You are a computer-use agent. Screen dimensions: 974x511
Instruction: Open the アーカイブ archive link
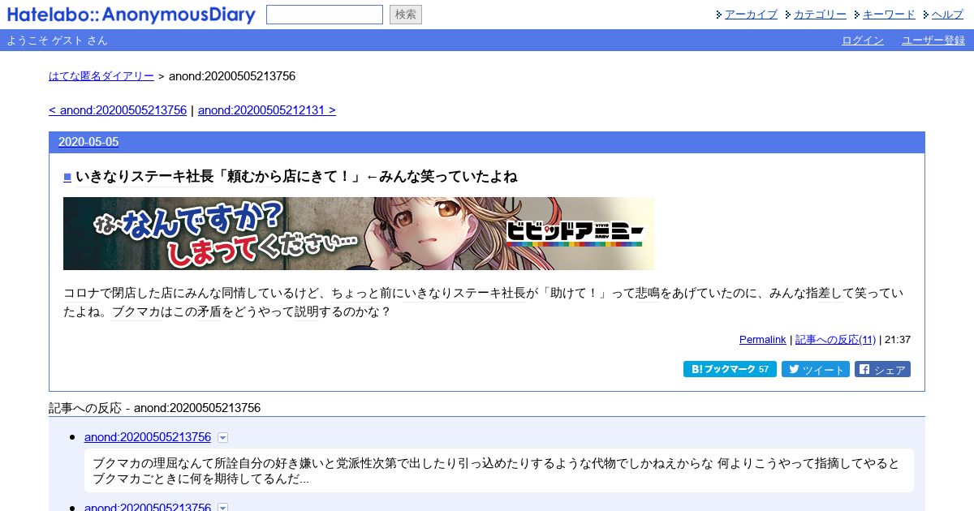tap(751, 15)
